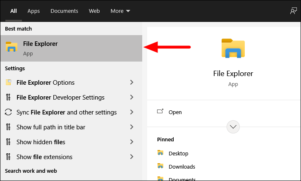Open the More filter dropdown

pos(120,11)
